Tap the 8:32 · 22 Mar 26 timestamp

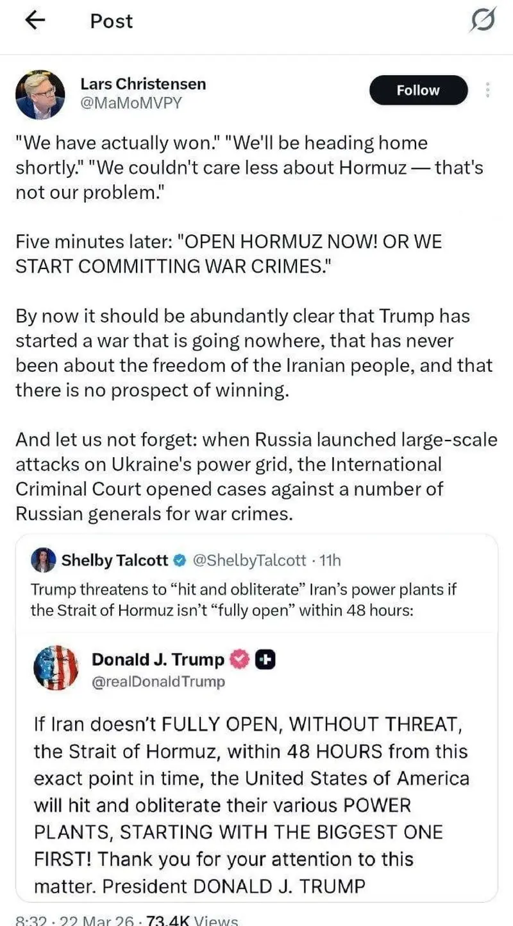click(x=74, y=920)
